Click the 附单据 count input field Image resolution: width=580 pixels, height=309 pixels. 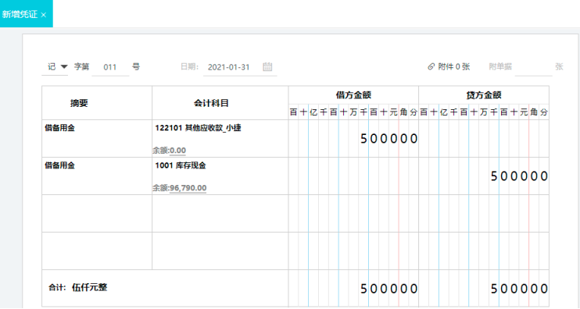click(x=534, y=67)
